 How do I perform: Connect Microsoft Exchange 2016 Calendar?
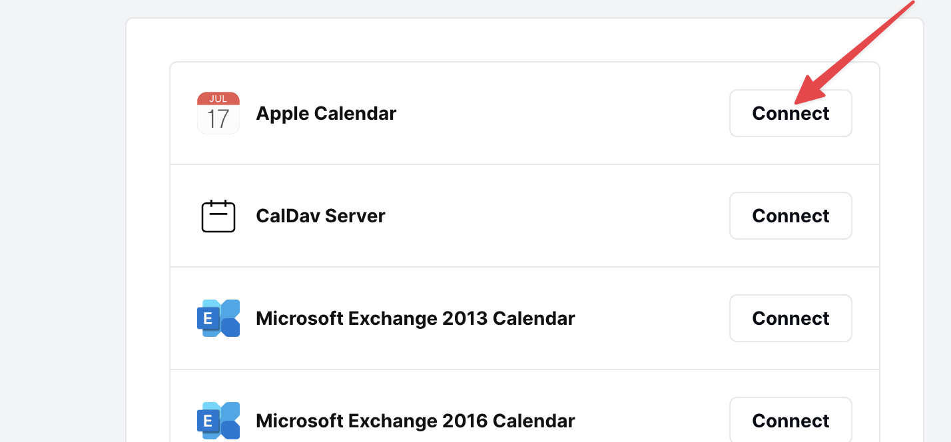click(x=791, y=421)
